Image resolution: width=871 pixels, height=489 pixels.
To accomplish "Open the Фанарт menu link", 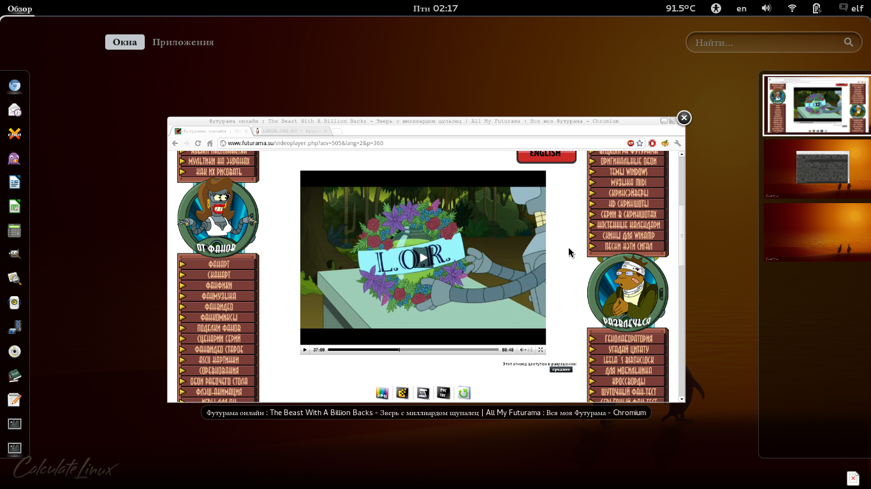I will 219,264.
